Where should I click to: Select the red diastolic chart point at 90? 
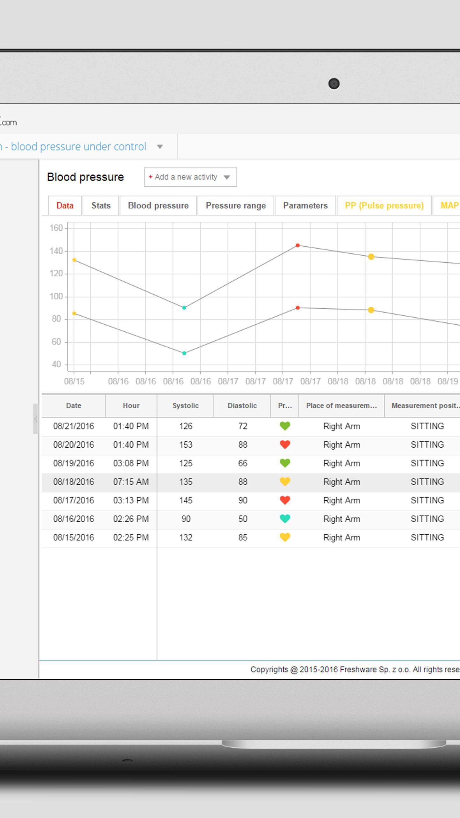point(298,308)
